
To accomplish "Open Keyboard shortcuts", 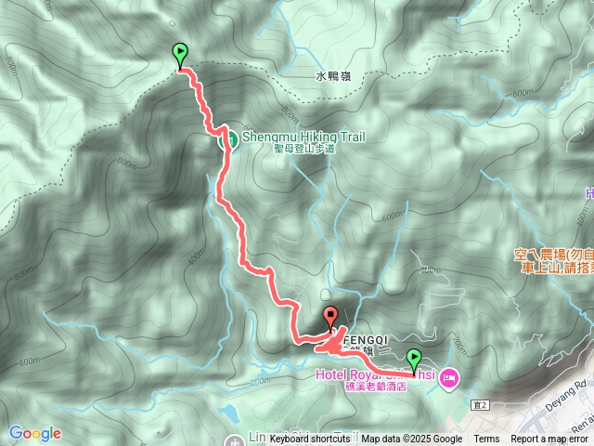I will click(x=309, y=439).
